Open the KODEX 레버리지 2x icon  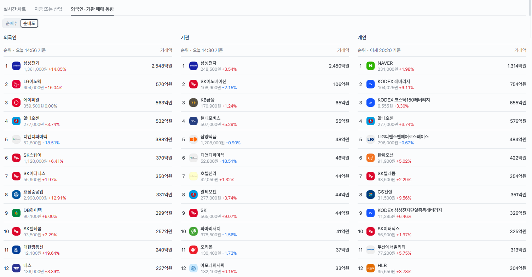click(371, 84)
